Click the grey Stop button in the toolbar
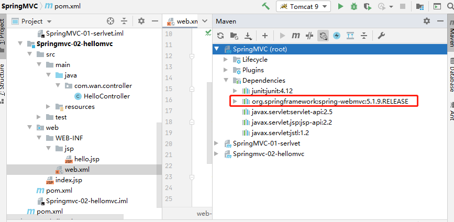454x222 pixels. 403,6
